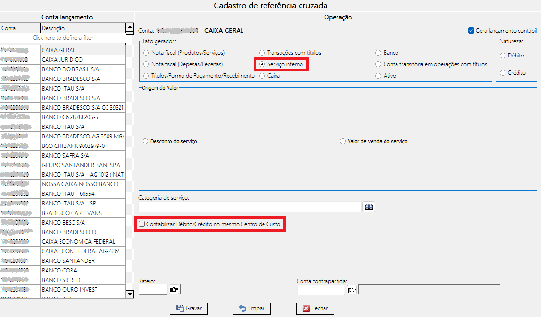Select the BANCO SANTANDER row
The width and height of the screenshot is (541, 317).
pyautogui.click(x=63, y=261)
